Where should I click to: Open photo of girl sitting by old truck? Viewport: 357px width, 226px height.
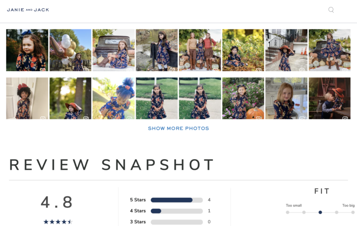click(x=113, y=50)
